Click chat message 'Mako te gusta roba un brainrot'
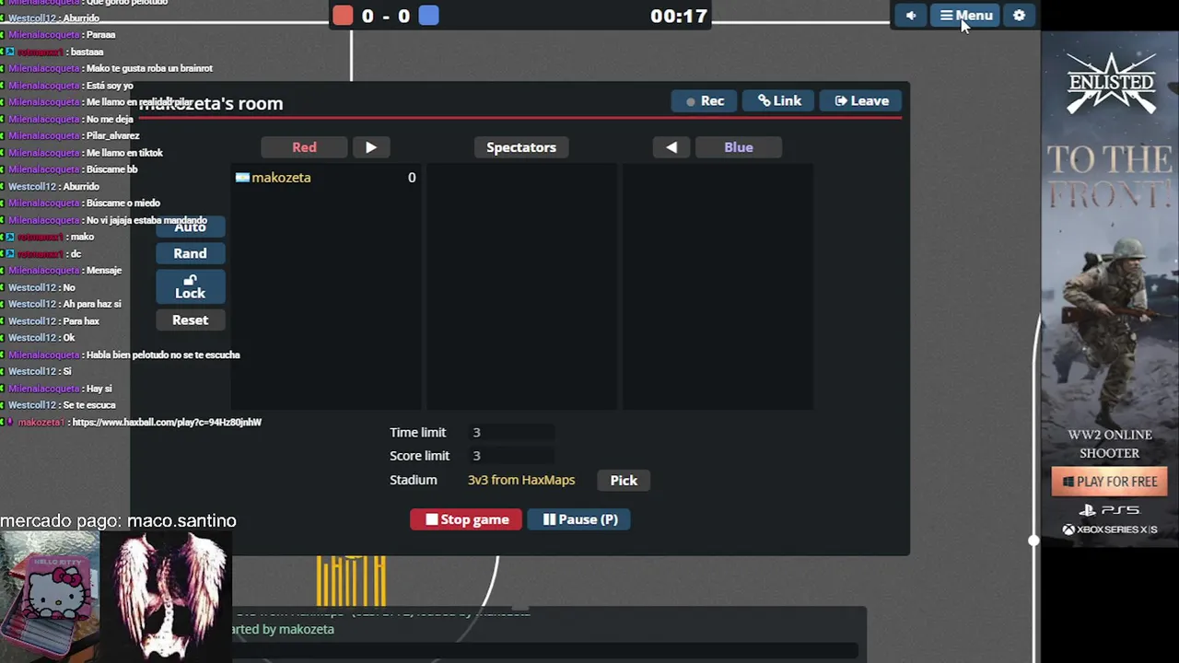The width and height of the screenshot is (1179, 663). 149,69
